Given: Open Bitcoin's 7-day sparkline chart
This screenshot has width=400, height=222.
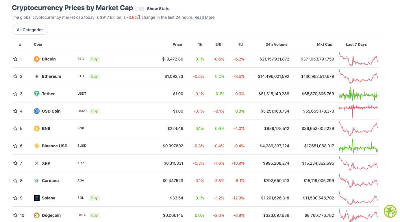Looking at the screenshot, I should (358, 59).
